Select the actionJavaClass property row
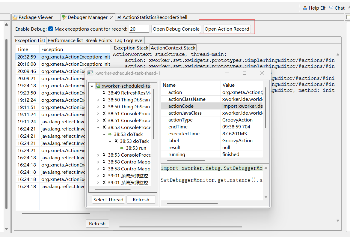Image resolution: width=350 pixels, height=237 pixels. point(212,113)
